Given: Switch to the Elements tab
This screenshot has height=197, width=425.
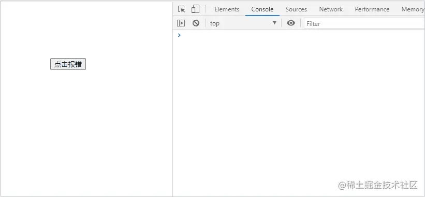Looking at the screenshot, I should (227, 9).
